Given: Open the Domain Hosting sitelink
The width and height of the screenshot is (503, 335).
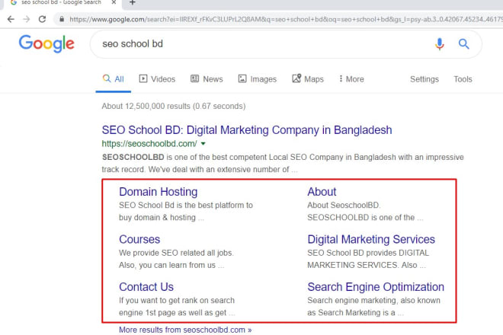Looking at the screenshot, I should [x=159, y=192].
